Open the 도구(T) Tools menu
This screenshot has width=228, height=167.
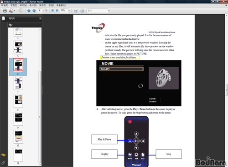point(42,5)
